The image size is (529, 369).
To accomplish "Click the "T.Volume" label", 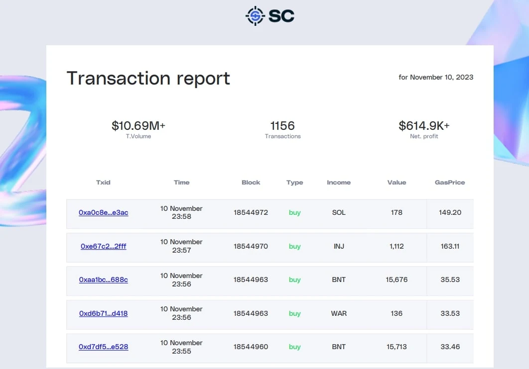I will pyautogui.click(x=138, y=136).
